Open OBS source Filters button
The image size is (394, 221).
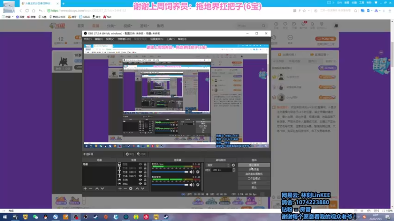pos(141,154)
